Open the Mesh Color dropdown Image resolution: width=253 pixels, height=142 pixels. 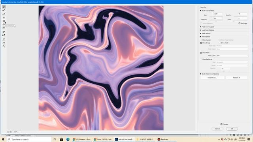click(x=232, y=49)
